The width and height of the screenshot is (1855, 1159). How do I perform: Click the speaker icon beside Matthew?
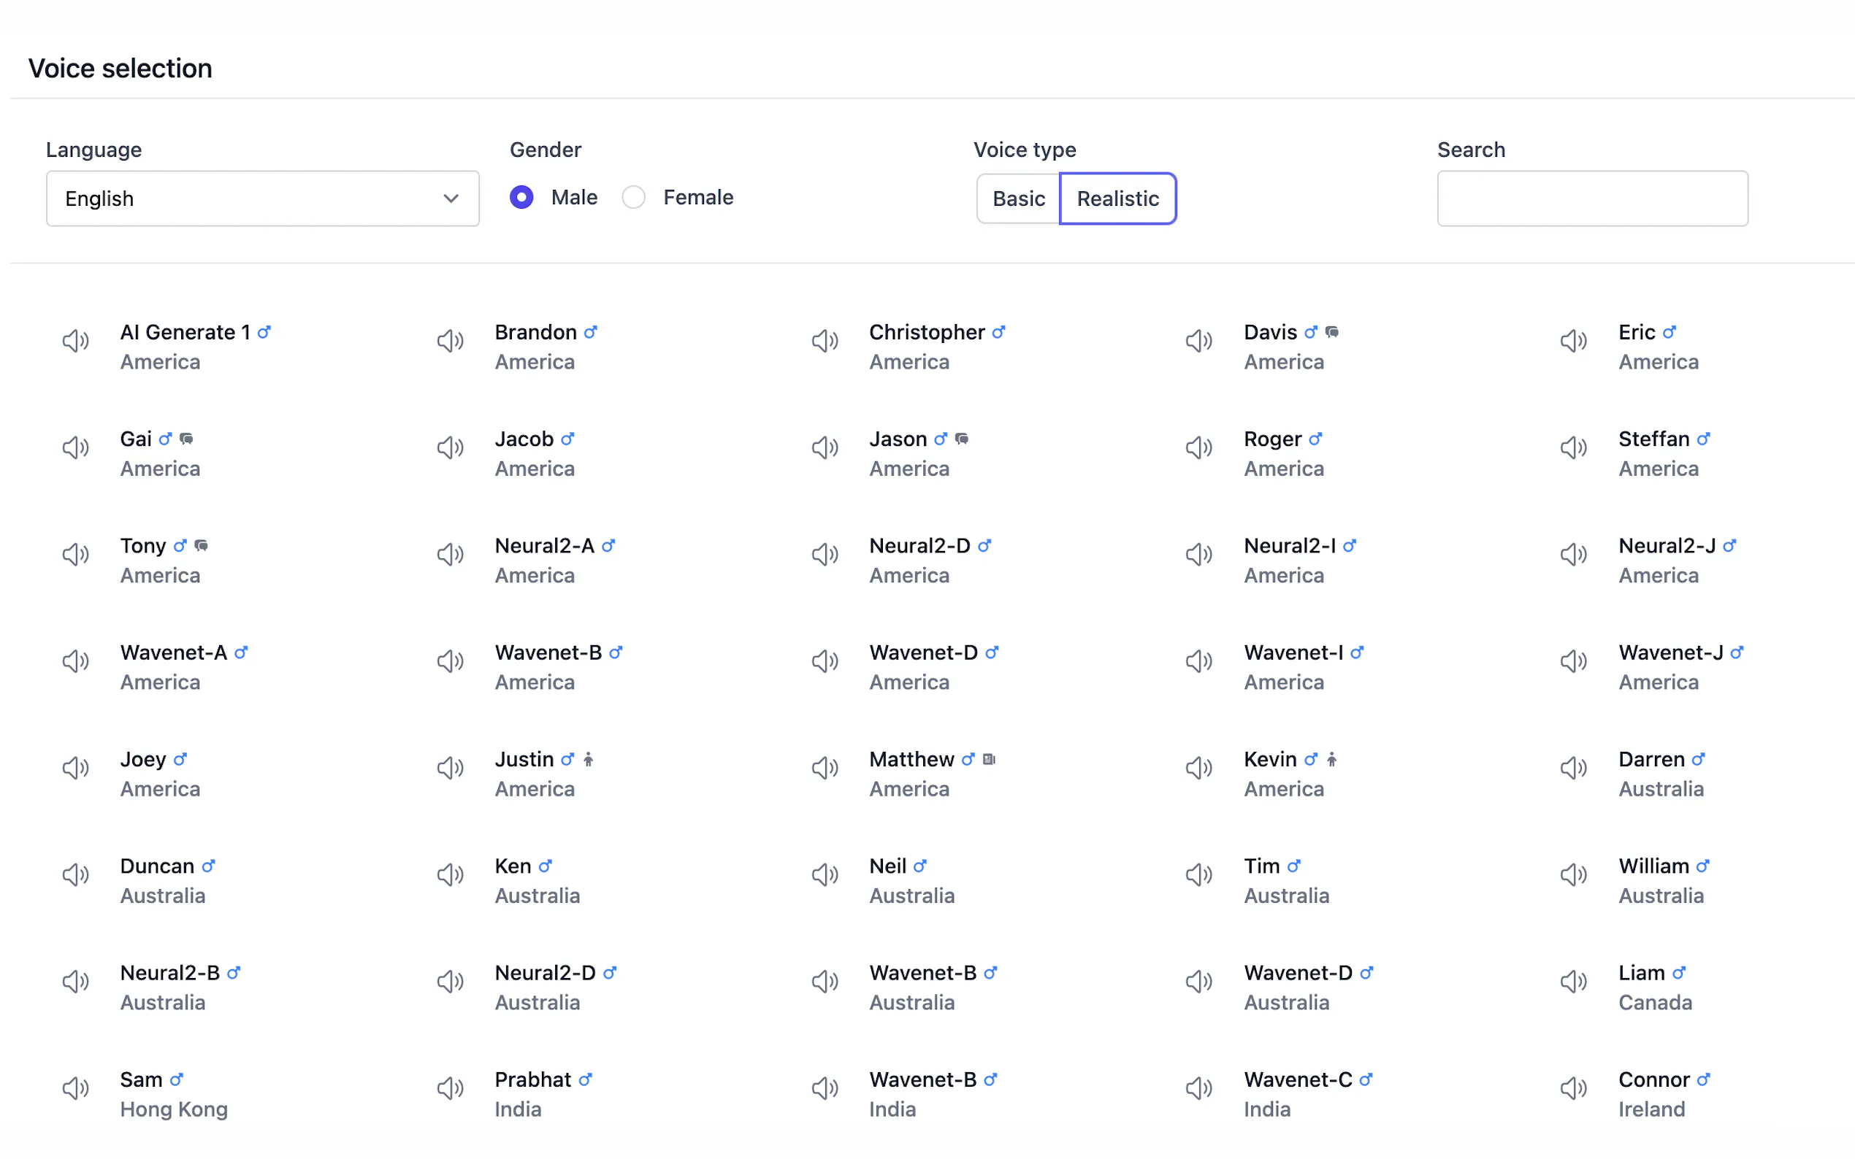825,767
